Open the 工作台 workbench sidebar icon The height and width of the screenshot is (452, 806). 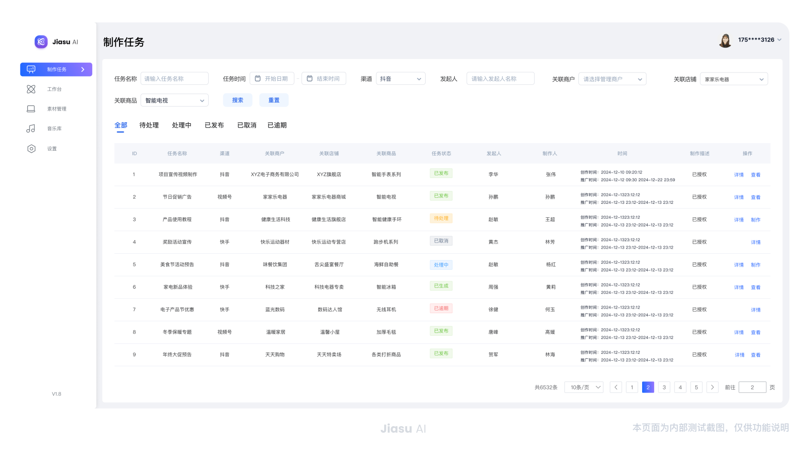tap(31, 89)
